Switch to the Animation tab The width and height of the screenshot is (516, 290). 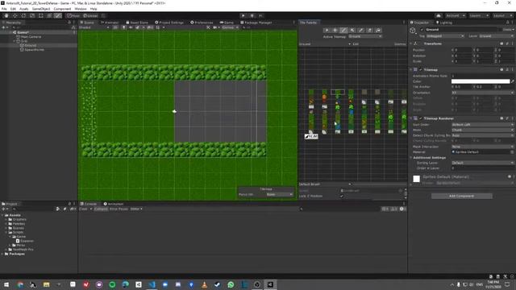pyautogui.click(x=113, y=204)
